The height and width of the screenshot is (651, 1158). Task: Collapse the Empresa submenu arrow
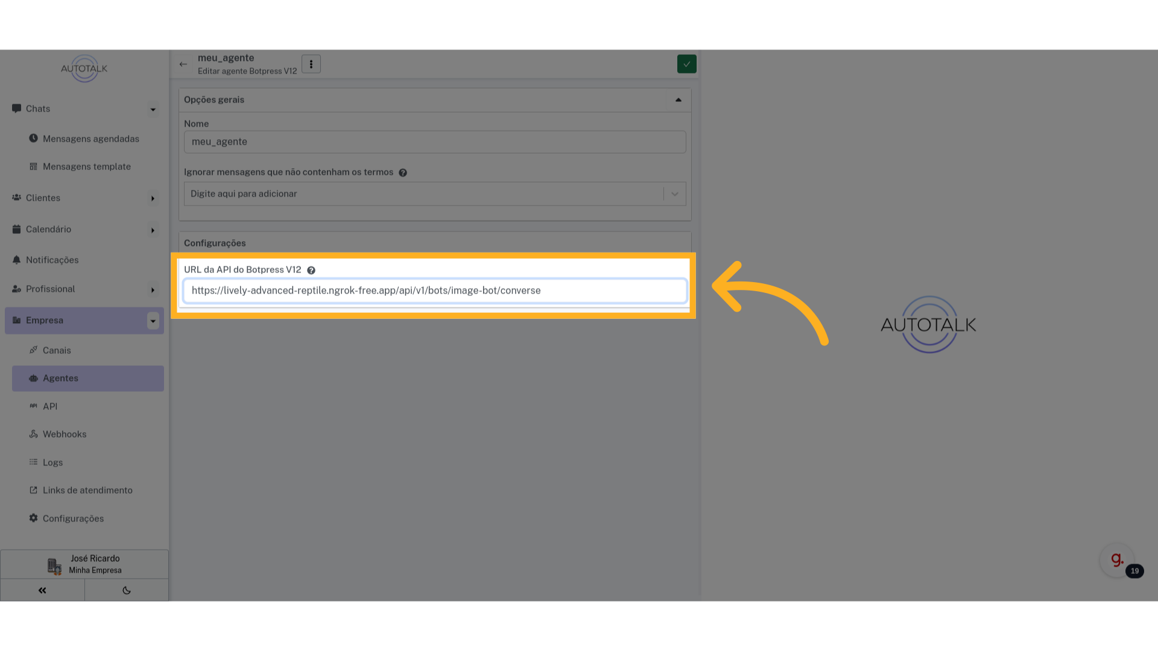[153, 321]
